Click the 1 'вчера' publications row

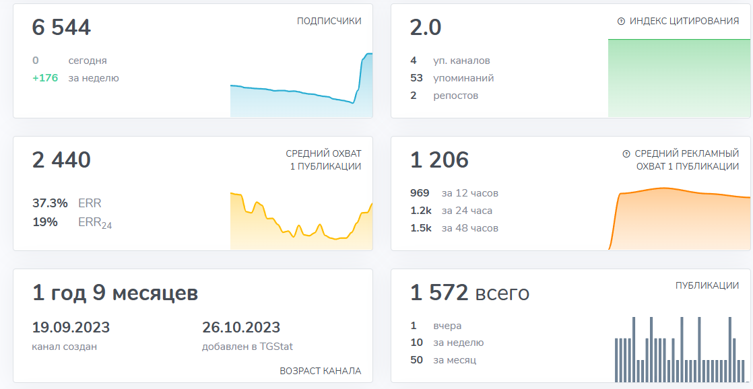436,326
